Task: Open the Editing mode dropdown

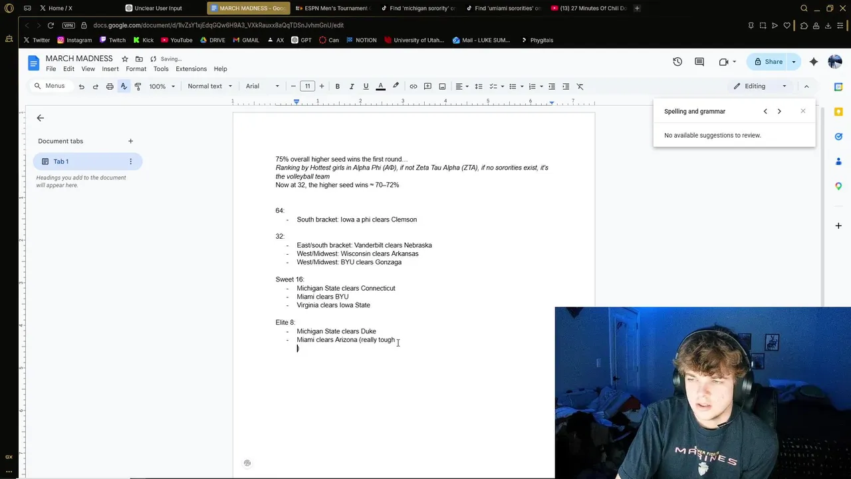Action: 760,86
